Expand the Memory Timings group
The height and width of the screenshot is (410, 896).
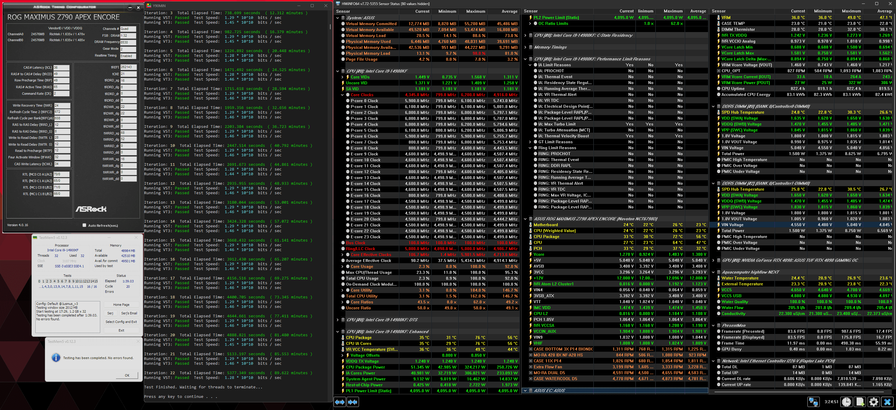pos(525,47)
